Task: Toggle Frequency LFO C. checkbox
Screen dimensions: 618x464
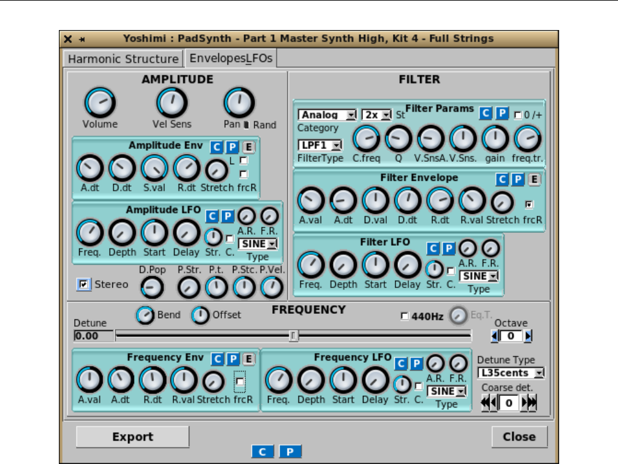Action: pos(419,386)
